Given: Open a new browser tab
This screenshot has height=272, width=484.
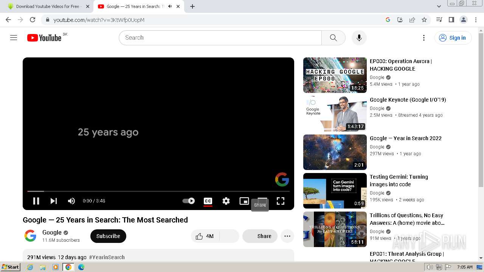Looking at the screenshot, I should [192, 6].
